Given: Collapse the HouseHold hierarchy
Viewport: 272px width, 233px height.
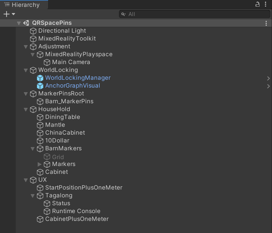Looking at the screenshot, I should tap(26, 109).
